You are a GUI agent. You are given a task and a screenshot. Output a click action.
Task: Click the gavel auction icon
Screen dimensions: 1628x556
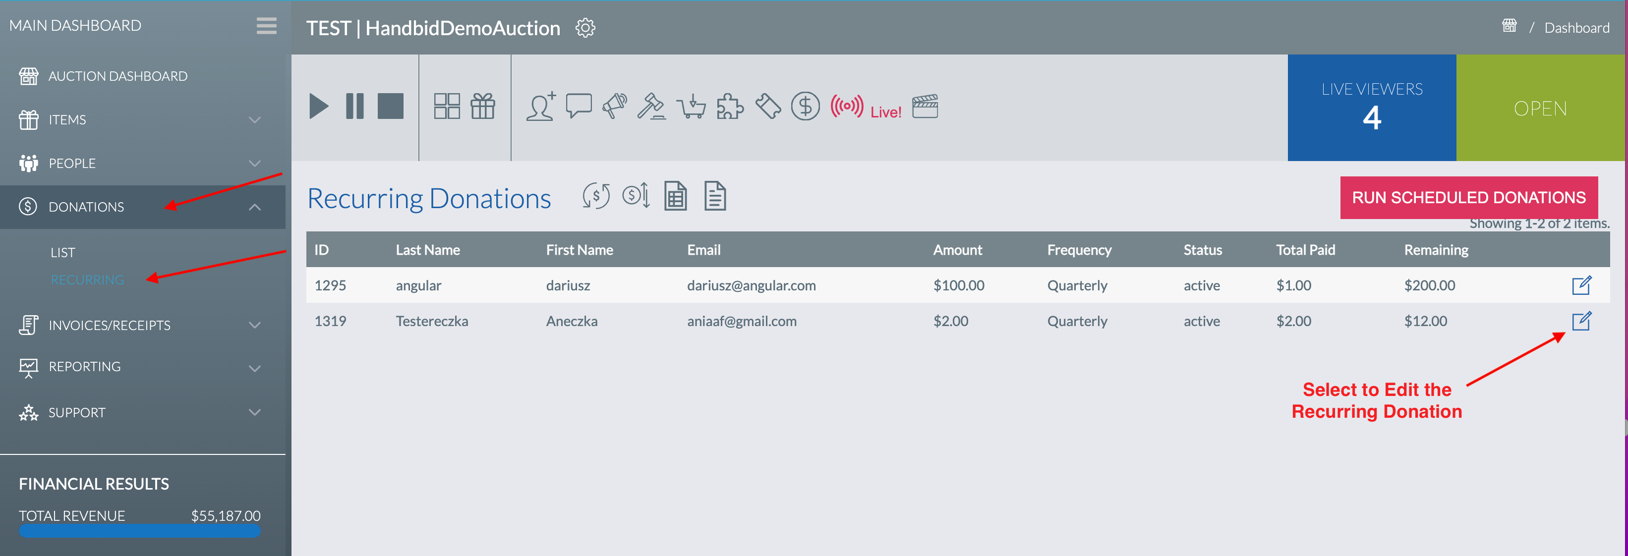tap(651, 106)
